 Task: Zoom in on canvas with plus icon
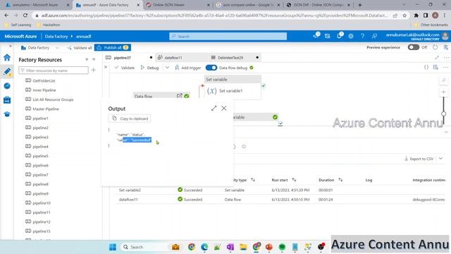click(443, 92)
